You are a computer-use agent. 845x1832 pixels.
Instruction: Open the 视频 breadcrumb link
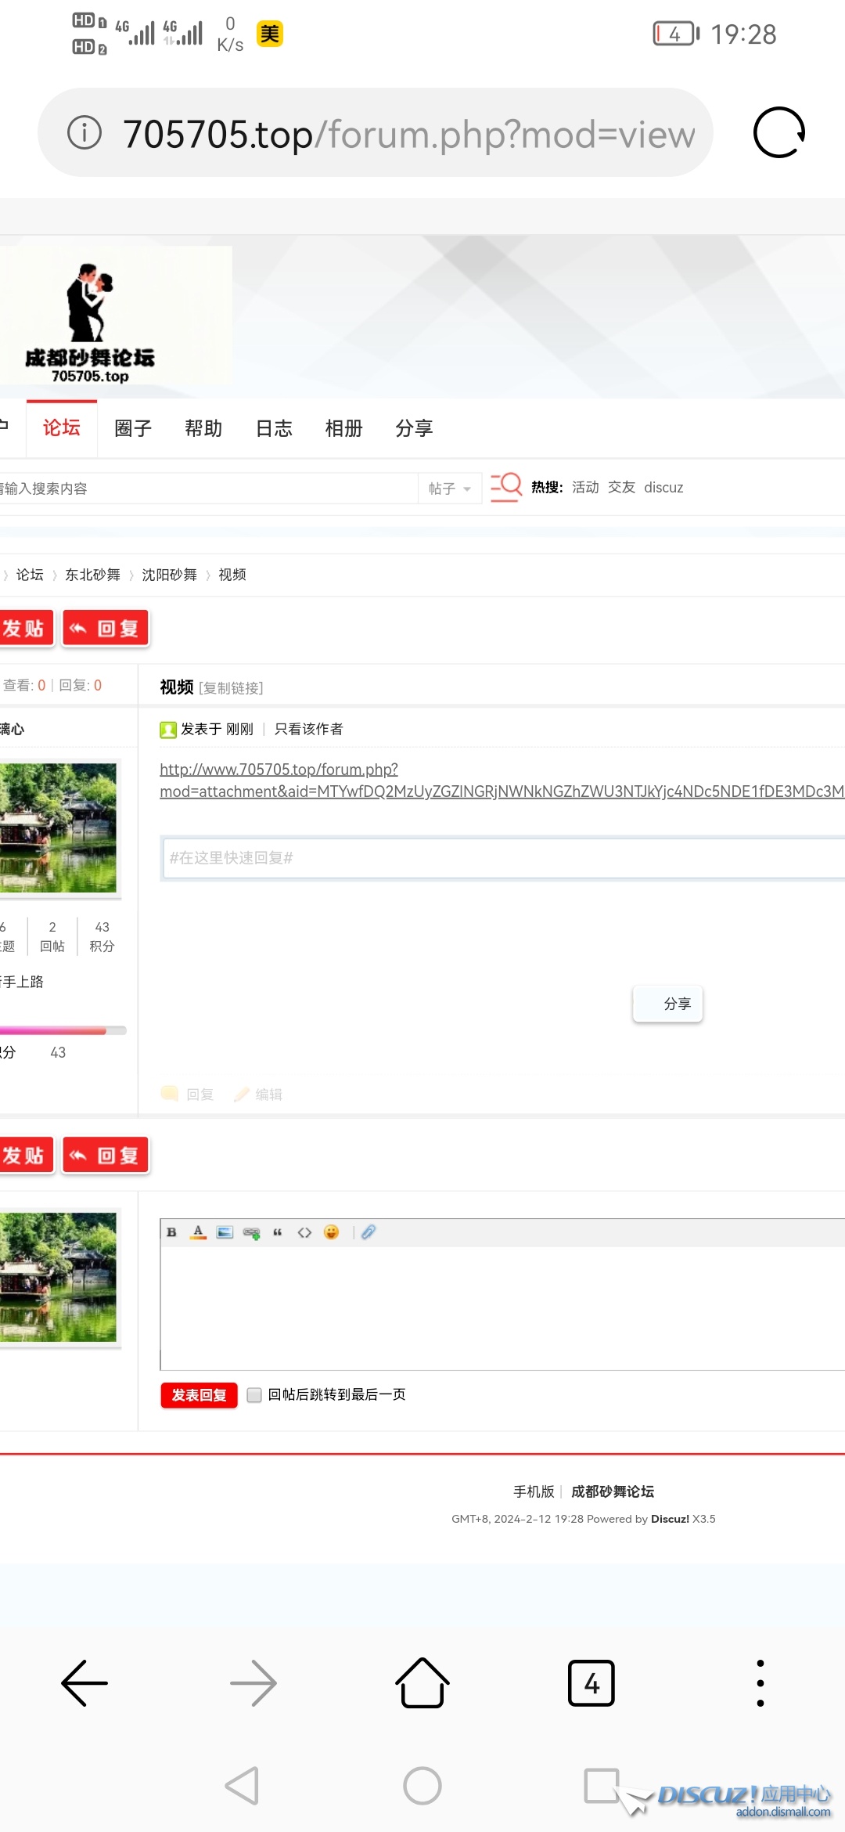232,575
